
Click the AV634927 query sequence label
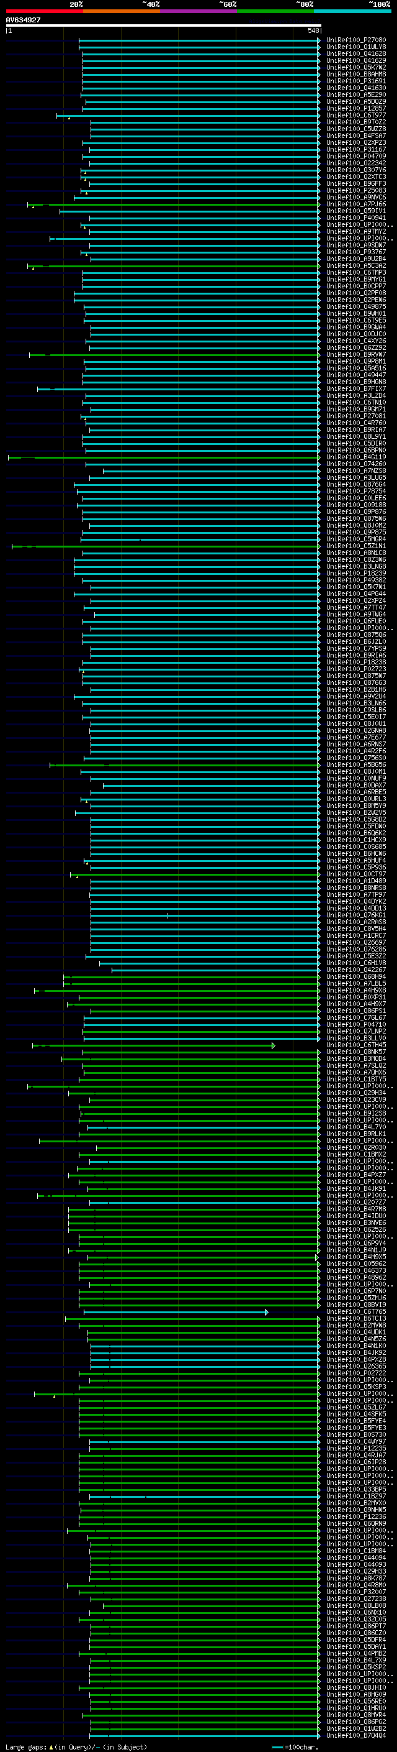click(x=23, y=20)
